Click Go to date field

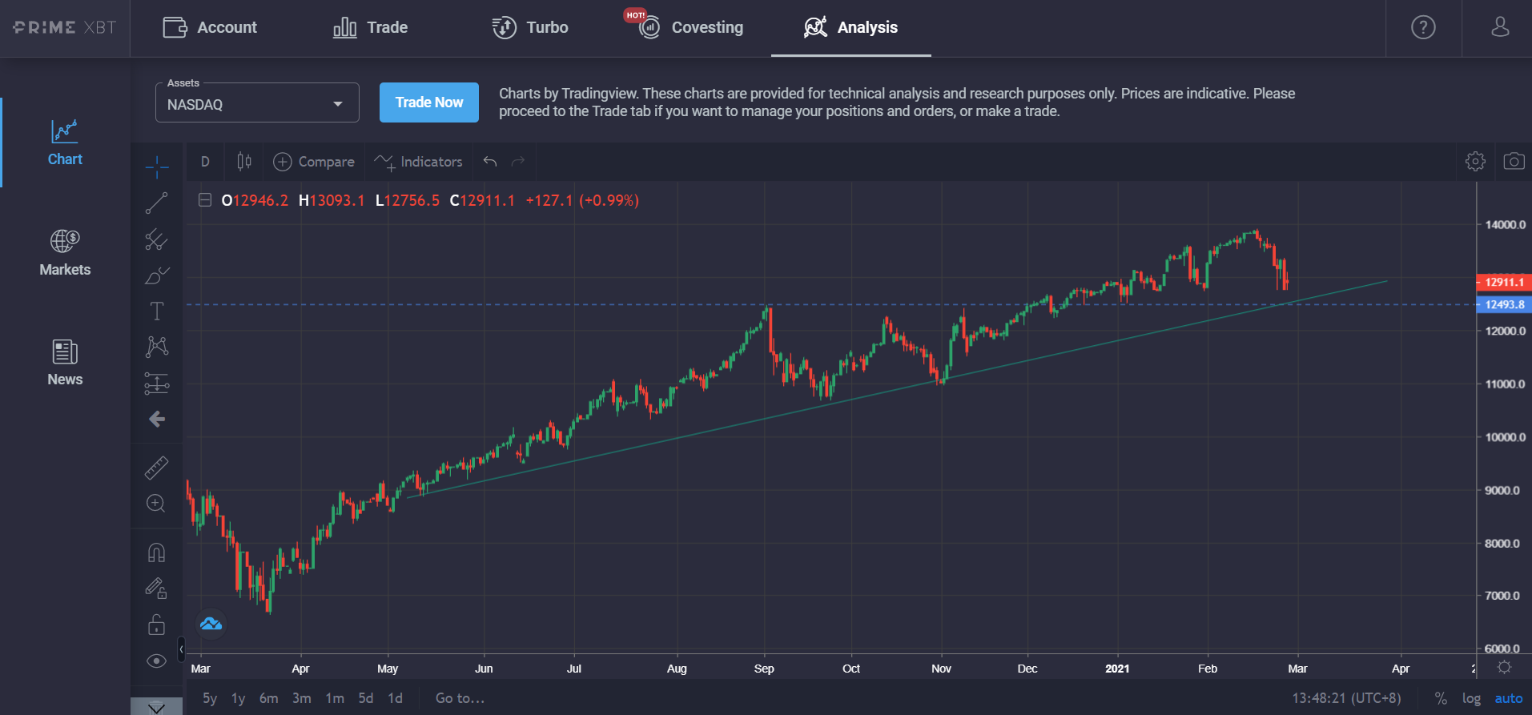pos(460,698)
